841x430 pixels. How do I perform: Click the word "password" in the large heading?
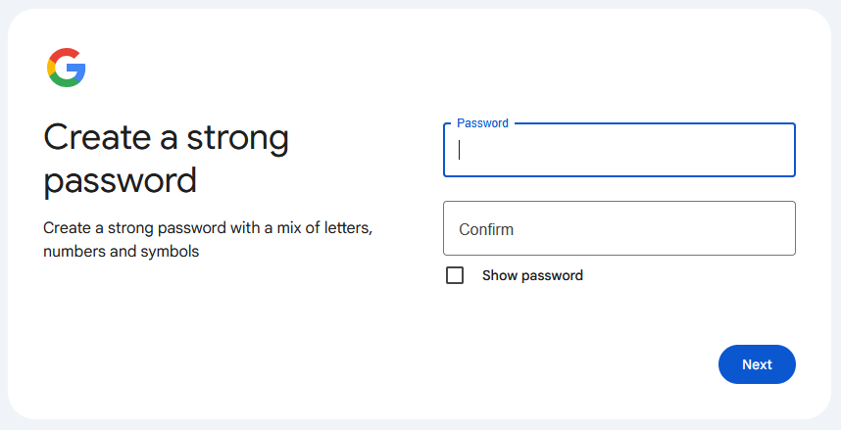[121, 181]
